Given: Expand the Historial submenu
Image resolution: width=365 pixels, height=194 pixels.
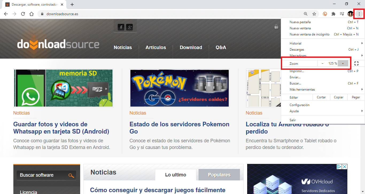Looking at the screenshot, I should pyautogui.click(x=323, y=43).
